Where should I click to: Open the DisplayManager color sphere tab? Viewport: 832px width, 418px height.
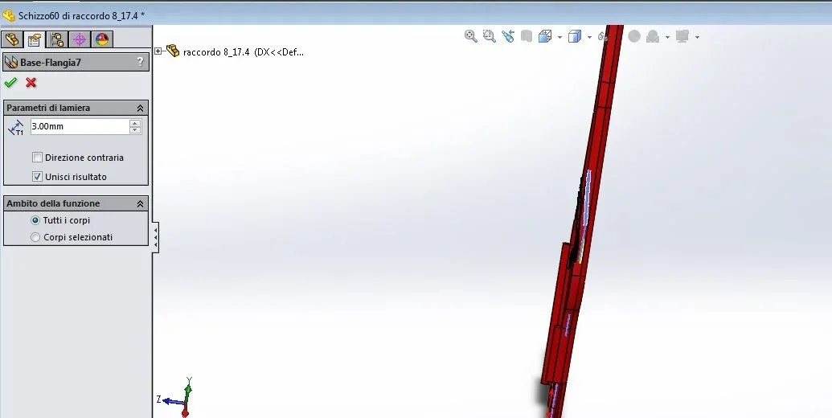coord(101,39)
